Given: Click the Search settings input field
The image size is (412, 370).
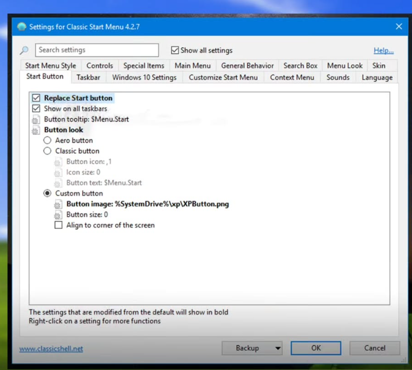Looking at the screenshot, I should pyautogui.click(x=97, y=50).
